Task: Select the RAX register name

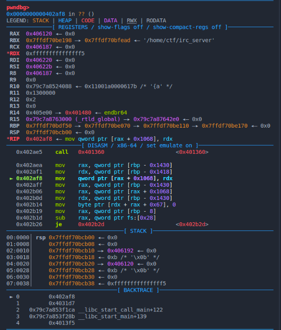Action: point(15,33)
